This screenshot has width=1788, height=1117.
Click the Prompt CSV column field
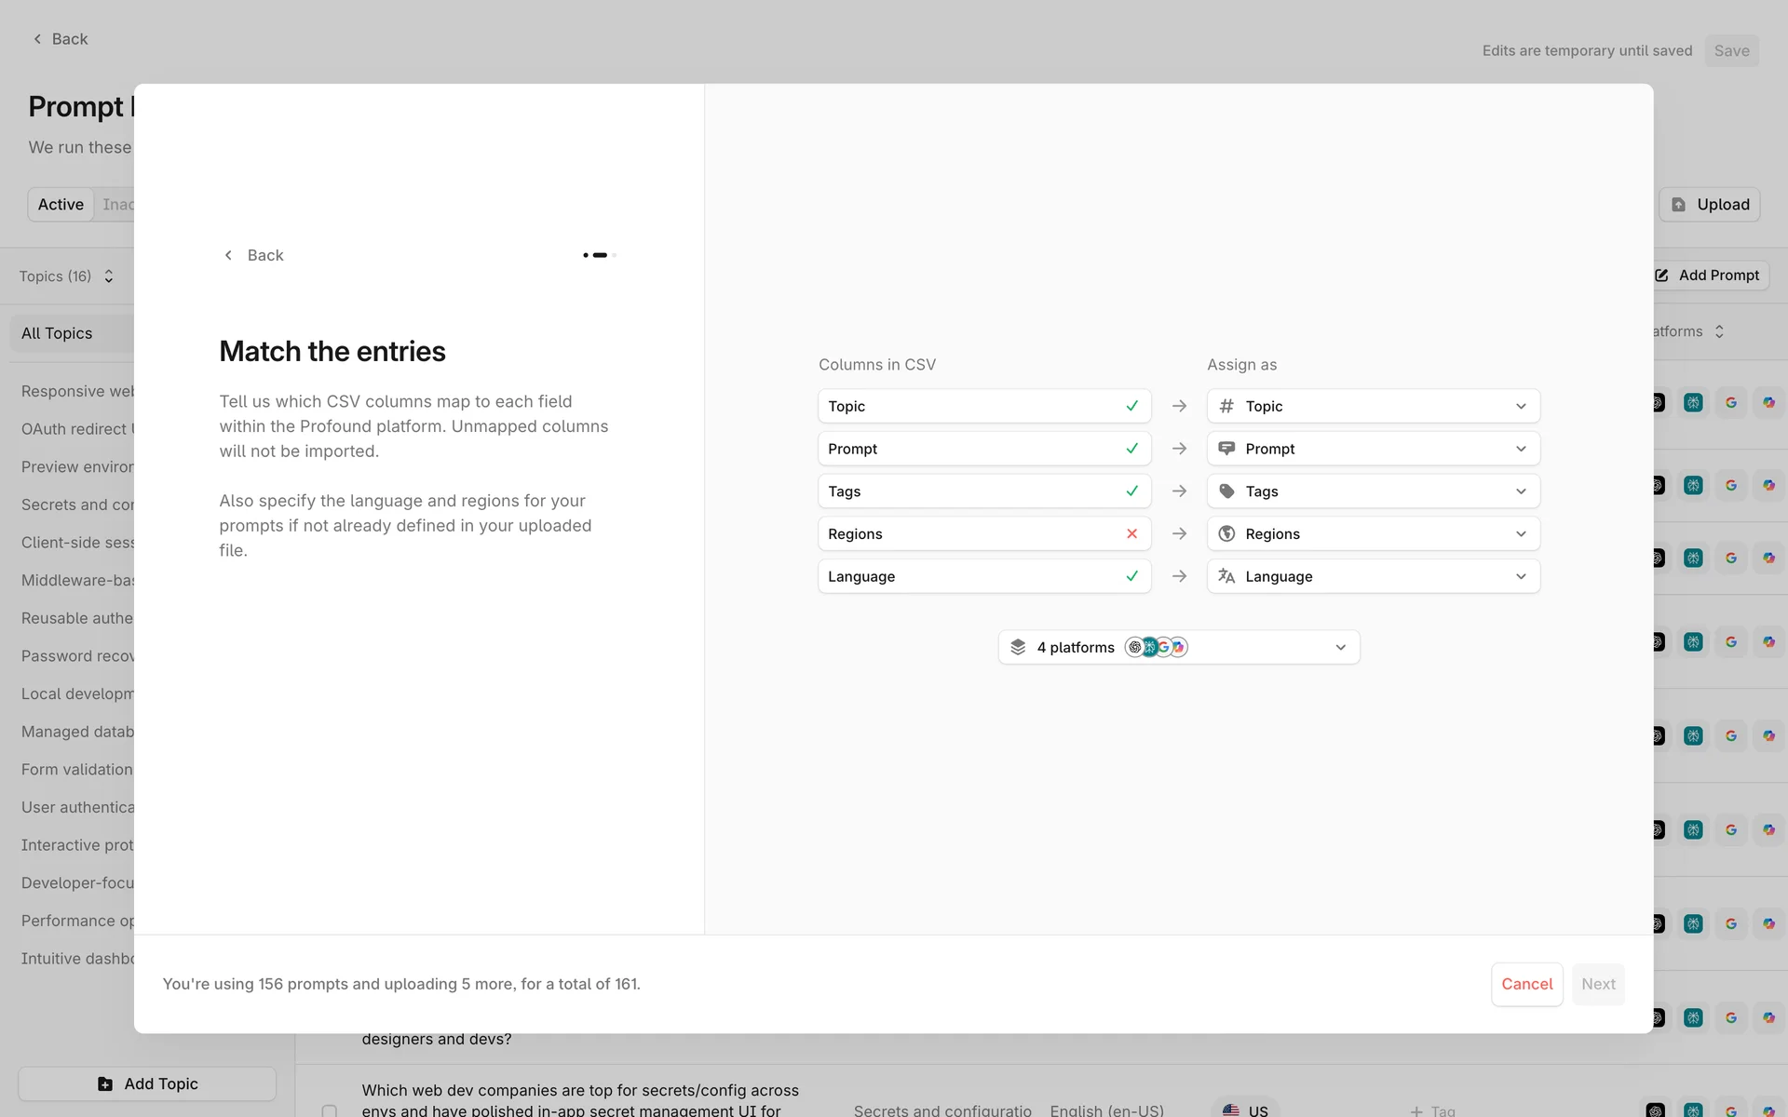(968, 449)
